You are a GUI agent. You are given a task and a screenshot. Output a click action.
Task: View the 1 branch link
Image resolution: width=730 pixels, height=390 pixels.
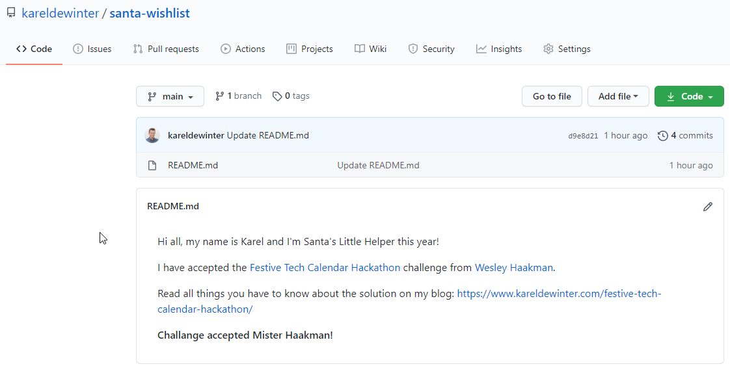pyautogui.click(x=238, y=96)
